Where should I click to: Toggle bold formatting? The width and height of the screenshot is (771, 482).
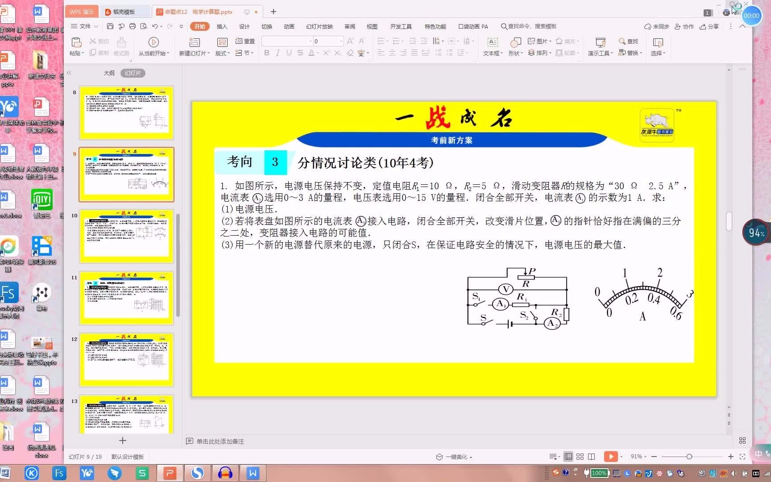click(266, 53)
